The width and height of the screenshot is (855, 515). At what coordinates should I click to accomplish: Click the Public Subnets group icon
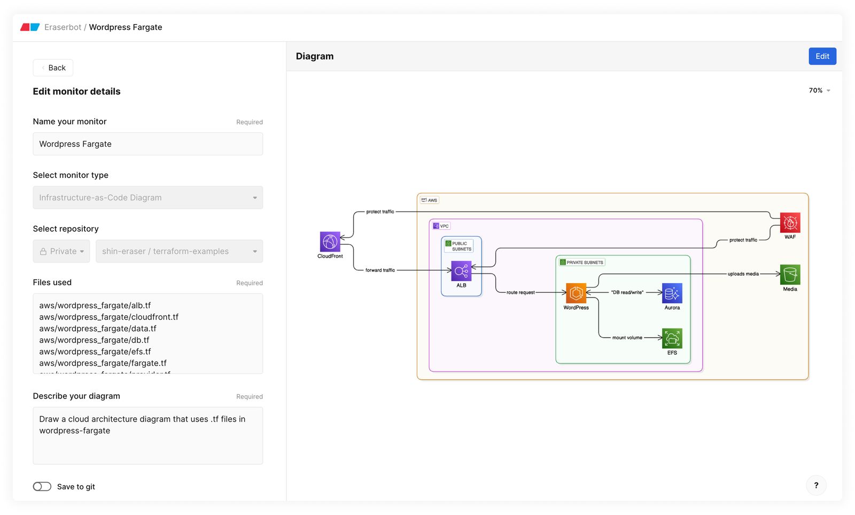449,244
